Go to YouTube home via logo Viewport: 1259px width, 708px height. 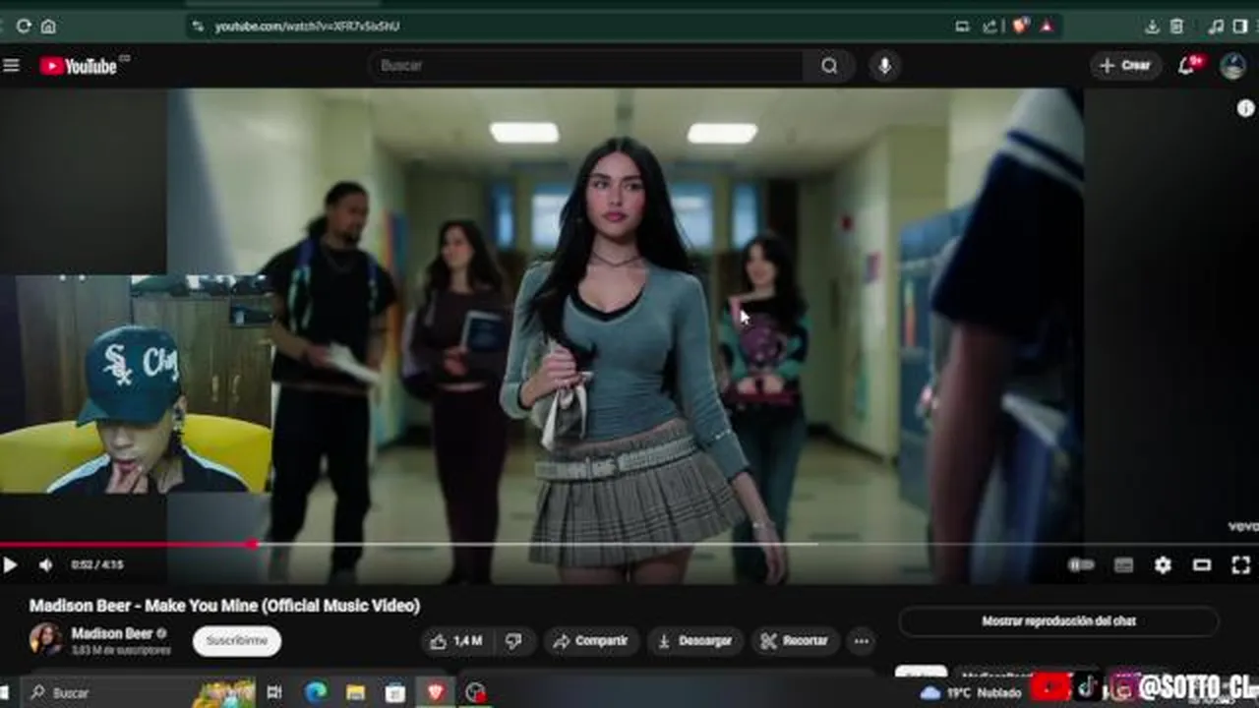click(79, 66)
